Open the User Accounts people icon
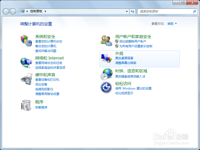 [x=106, y=40]
